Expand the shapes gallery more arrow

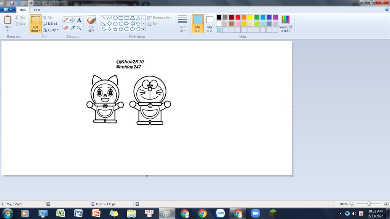pos(144,29)
